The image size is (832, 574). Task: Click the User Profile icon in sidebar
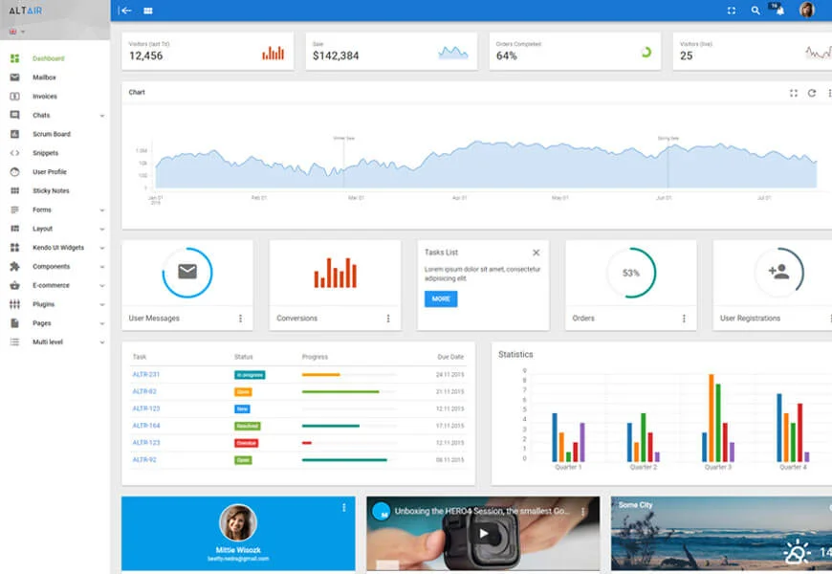[15, 172]
